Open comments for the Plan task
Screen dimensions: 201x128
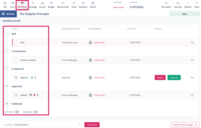tap(192, 42)
